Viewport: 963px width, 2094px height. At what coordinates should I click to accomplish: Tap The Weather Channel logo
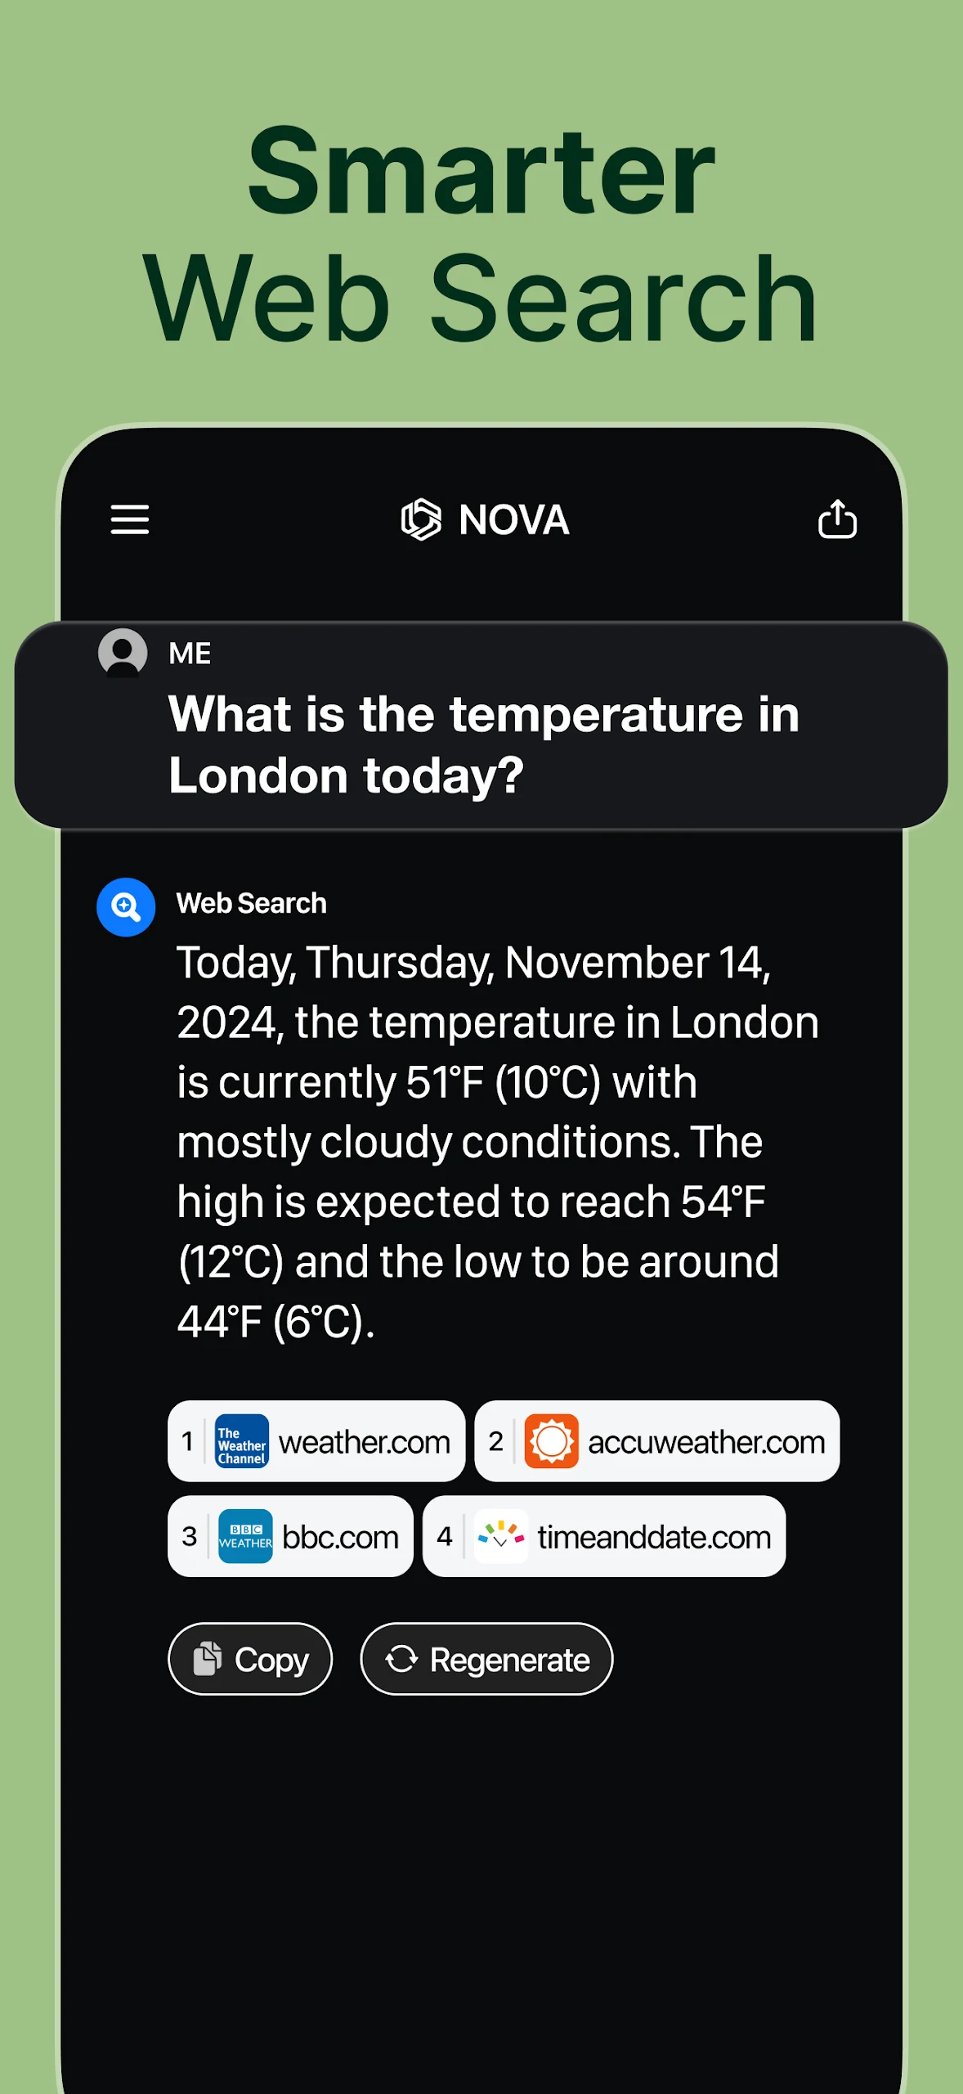point(241,1441)
